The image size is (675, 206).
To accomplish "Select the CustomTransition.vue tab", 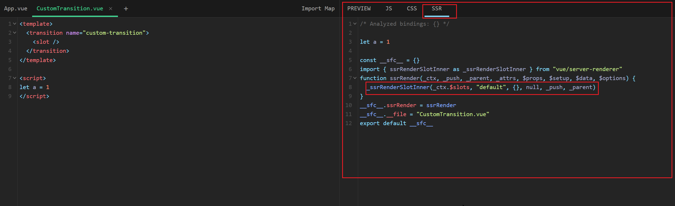I will (70, 8).
